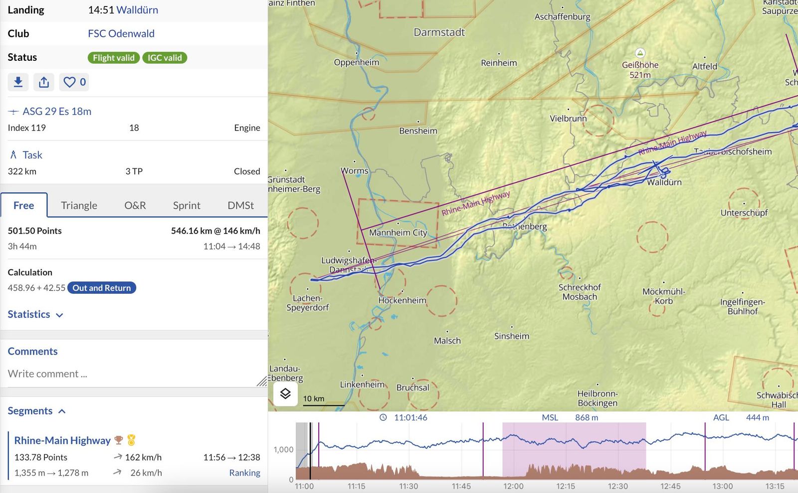
Task: Download the flight IGC file
Action: coord(18,82)
